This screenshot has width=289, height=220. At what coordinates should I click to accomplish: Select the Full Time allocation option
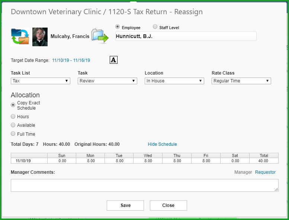pos(13,134)
